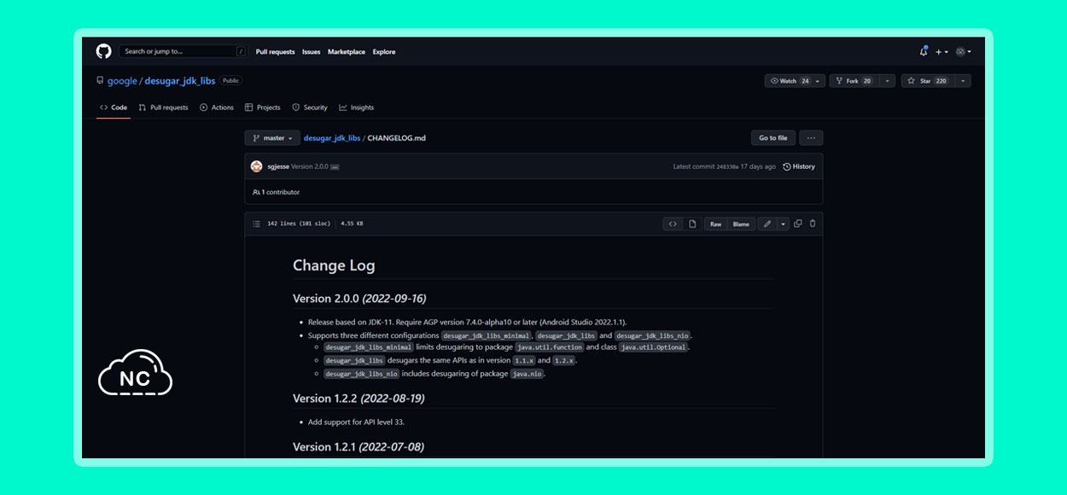The height and width of the screenshot is (495, 1067).
Task: Open Pull requests in the top navigation
Action: point(276,52)
